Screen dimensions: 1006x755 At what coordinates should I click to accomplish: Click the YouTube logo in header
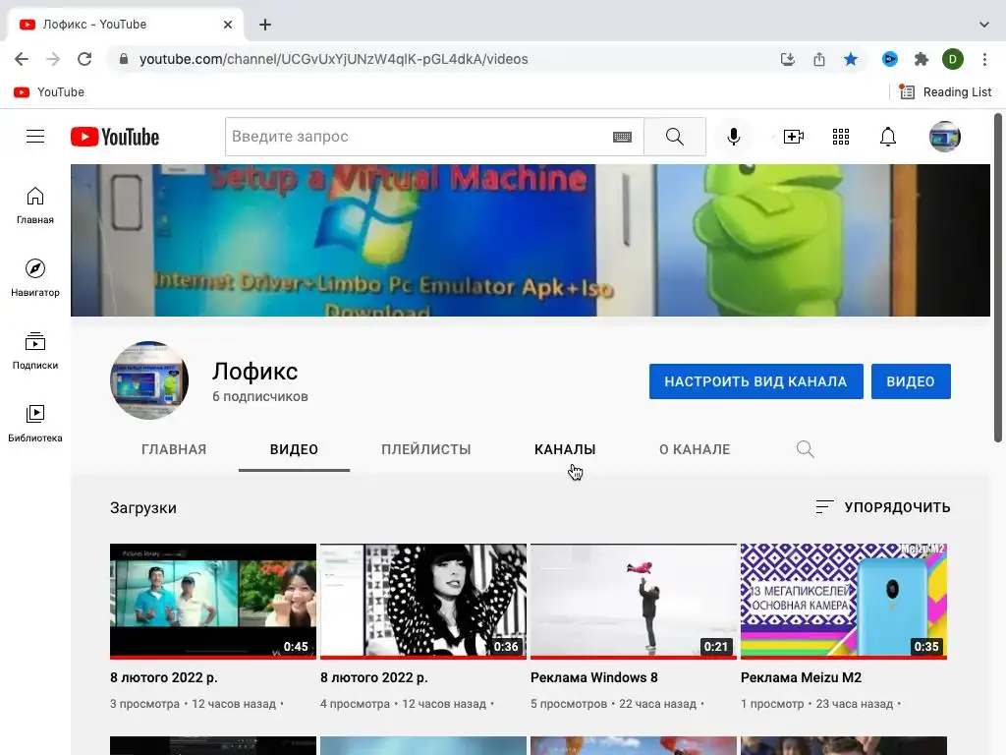pos(115,137)
